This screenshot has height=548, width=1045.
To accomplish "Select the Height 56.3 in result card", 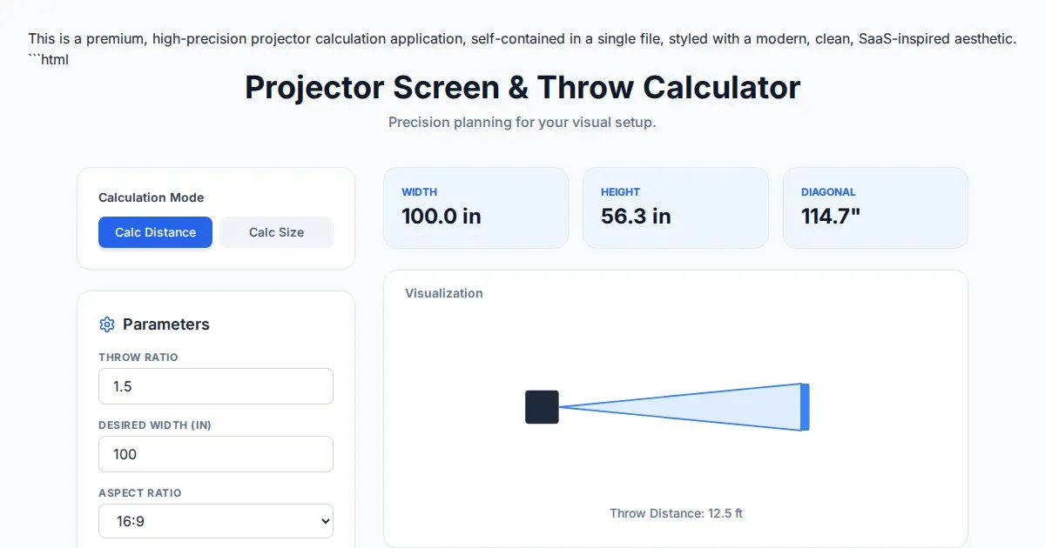I will coord(675,208).
